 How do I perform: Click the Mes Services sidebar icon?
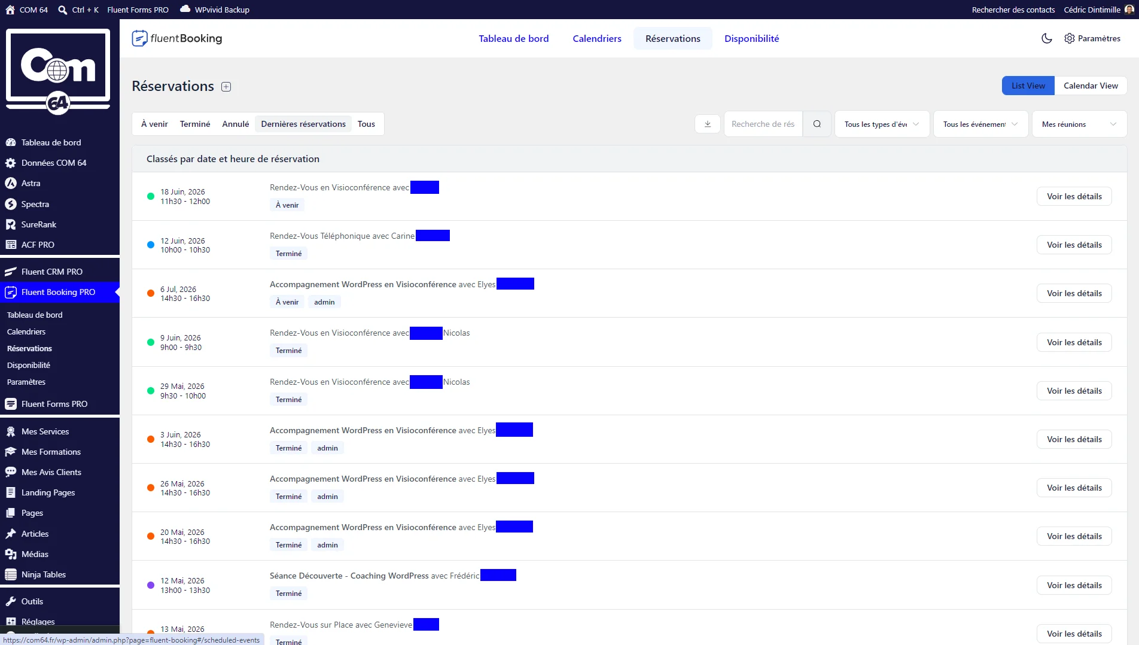(11, 431)
